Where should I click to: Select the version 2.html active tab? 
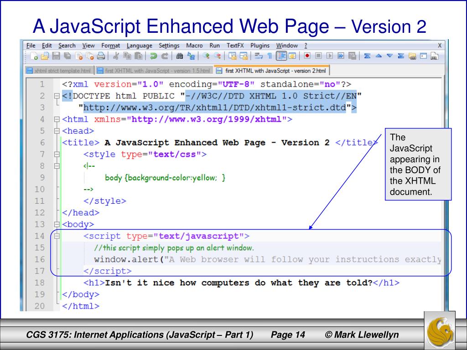271,70
